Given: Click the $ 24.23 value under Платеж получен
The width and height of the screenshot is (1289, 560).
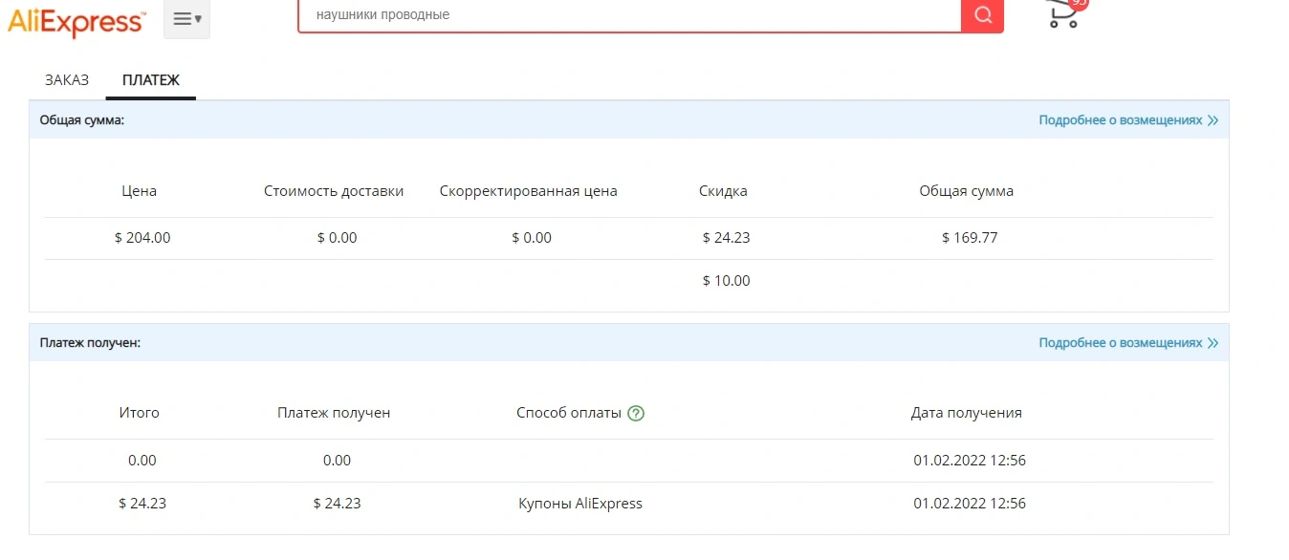Looking at the screenshot, I should click(337, 504).
